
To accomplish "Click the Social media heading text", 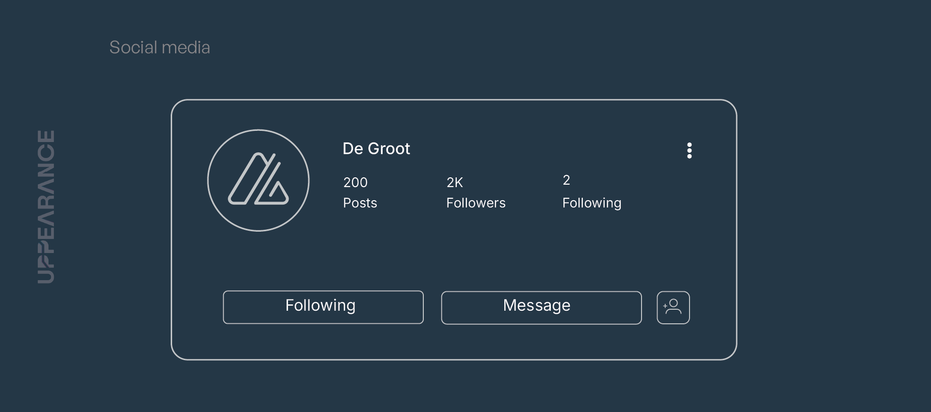I will pyautogui.click(x=160, y=48).
